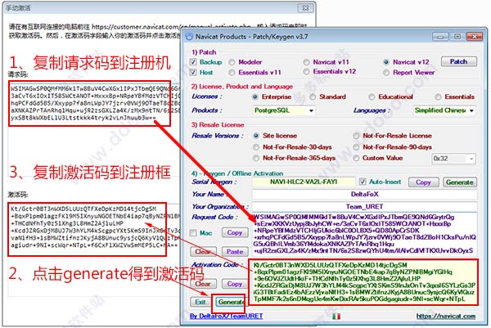Click the Navicat keygen window title icon

point(189,36)
